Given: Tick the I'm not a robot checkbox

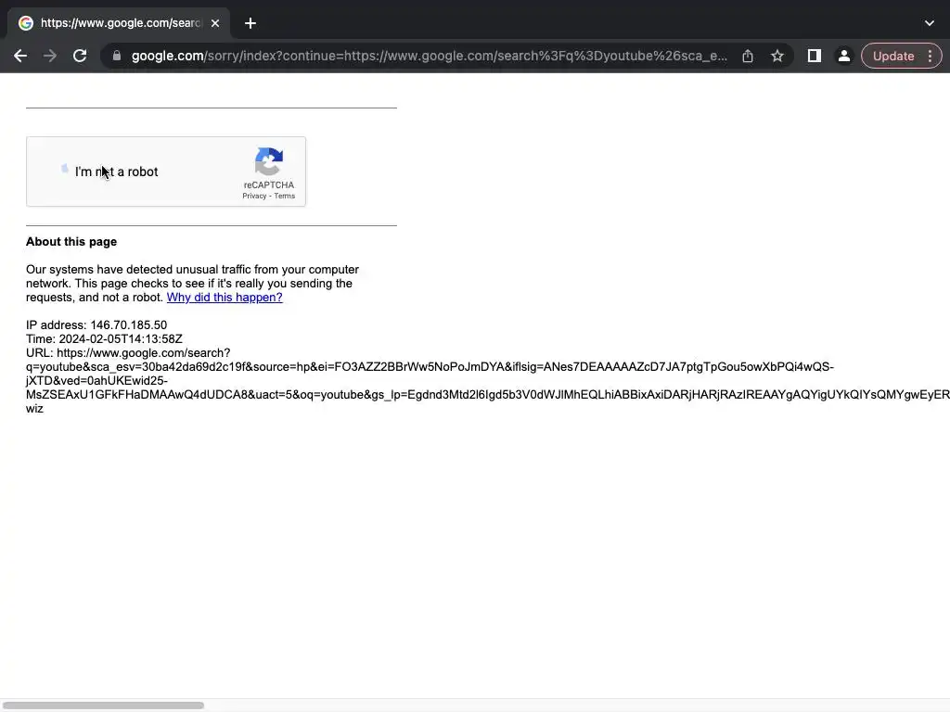Looking at the screenshot, I should pyautogui.click(x=64, y=169).
